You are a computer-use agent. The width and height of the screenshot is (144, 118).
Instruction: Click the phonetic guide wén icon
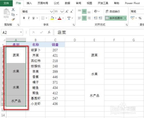pos(69,18)
